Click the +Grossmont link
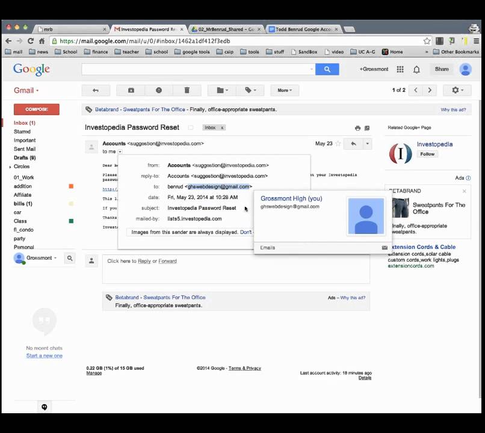Viewport: 485px width, 433px height. (374, 69)
